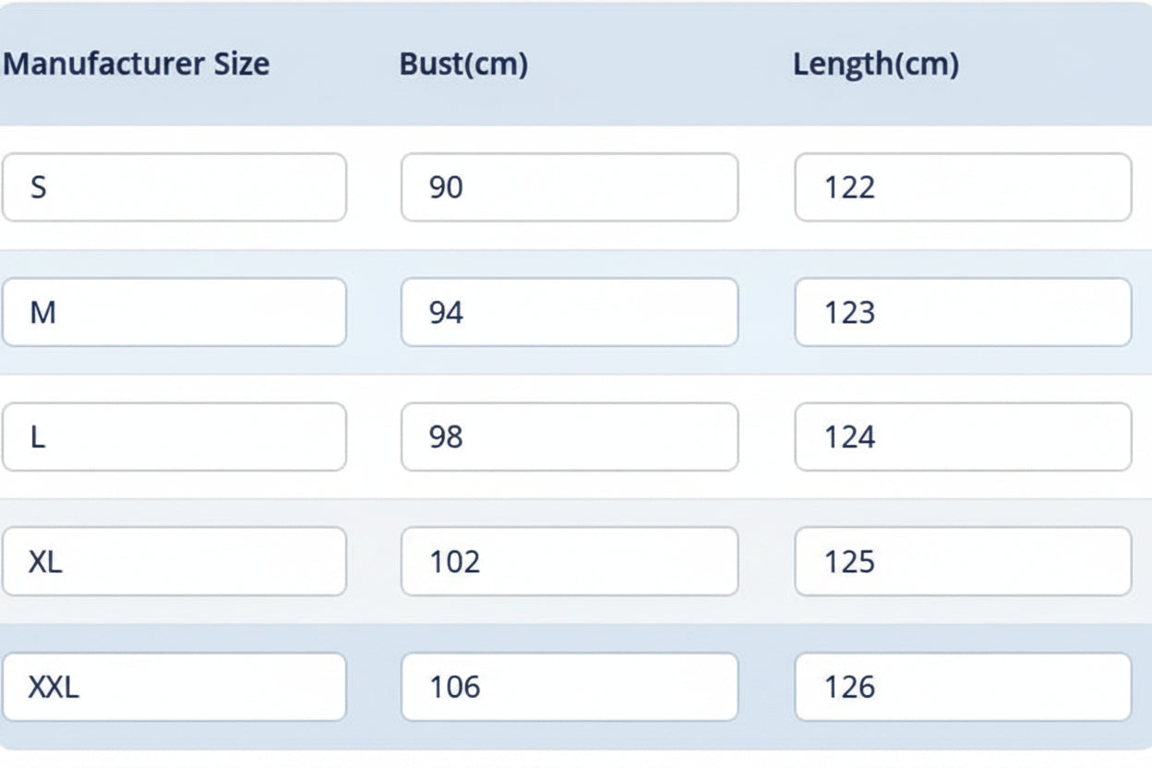
Task: Select the size field containing M
Action: [x=174, y=312]
